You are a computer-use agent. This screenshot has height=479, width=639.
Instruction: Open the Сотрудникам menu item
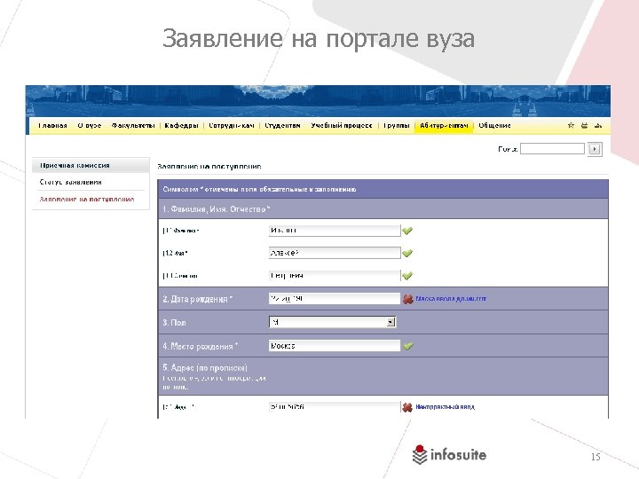[x=232, y=125]
